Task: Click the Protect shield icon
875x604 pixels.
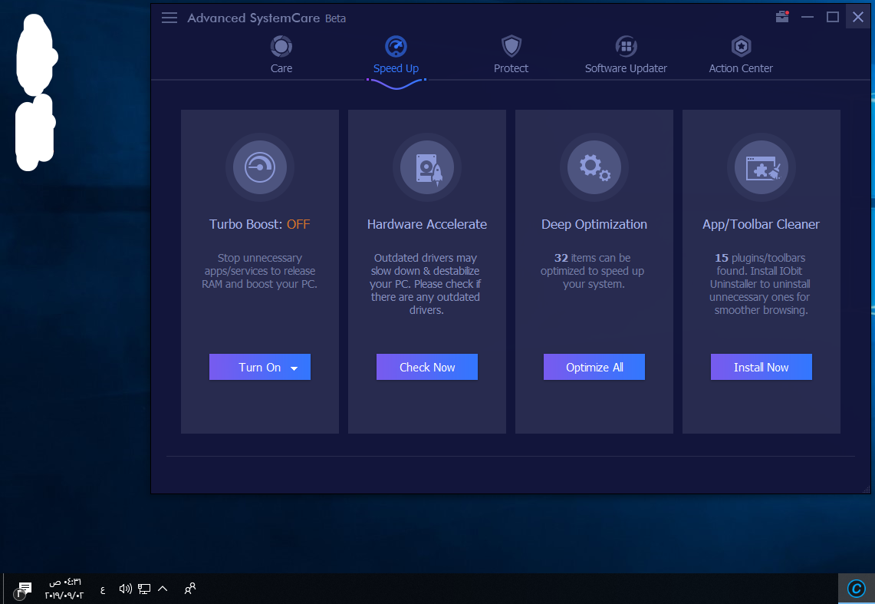Action: 512,46
